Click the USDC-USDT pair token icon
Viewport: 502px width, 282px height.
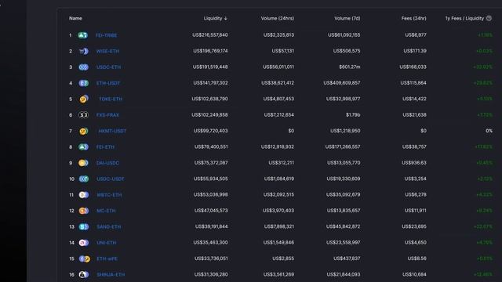point(84,179)
